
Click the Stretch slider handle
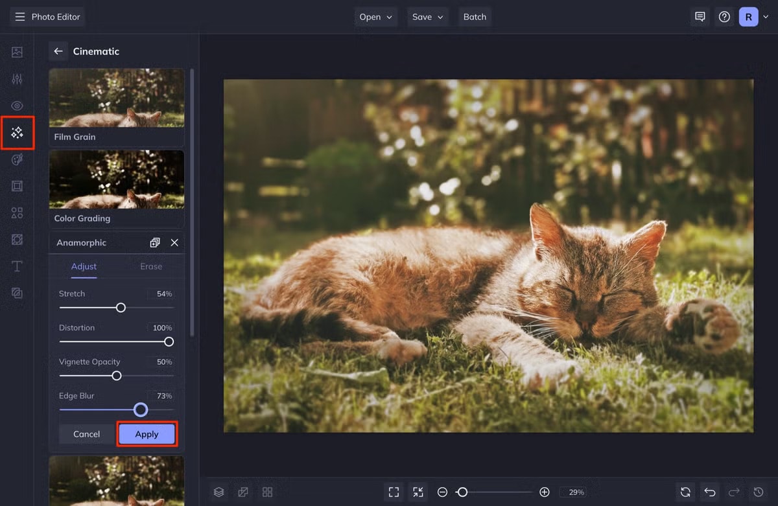121,308
